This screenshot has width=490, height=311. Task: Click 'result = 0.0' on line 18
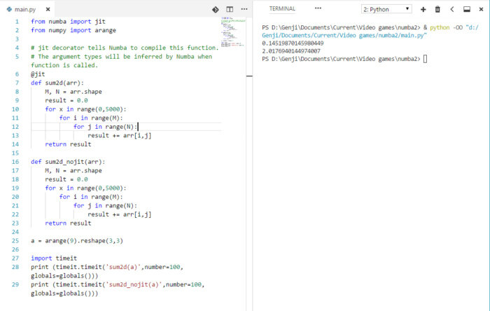pos(66,179)
